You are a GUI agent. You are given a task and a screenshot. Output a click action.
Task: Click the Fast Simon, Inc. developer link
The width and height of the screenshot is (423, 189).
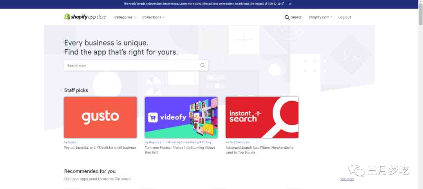240,142
